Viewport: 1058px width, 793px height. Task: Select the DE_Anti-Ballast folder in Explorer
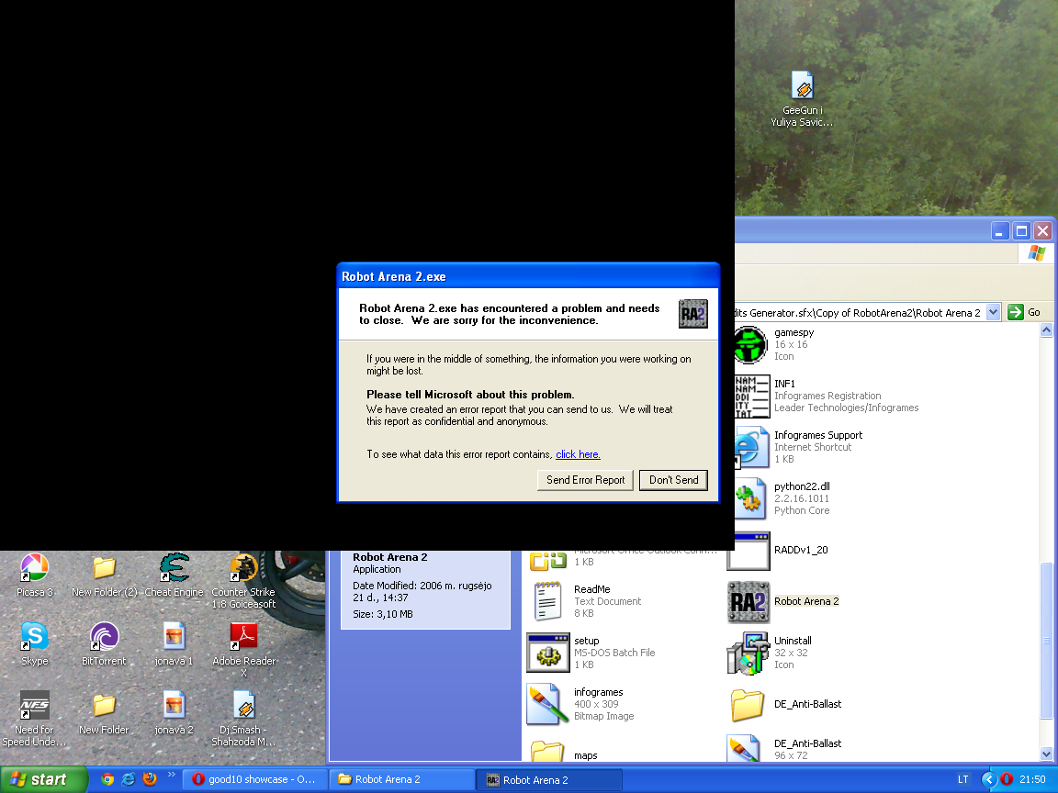785,705
